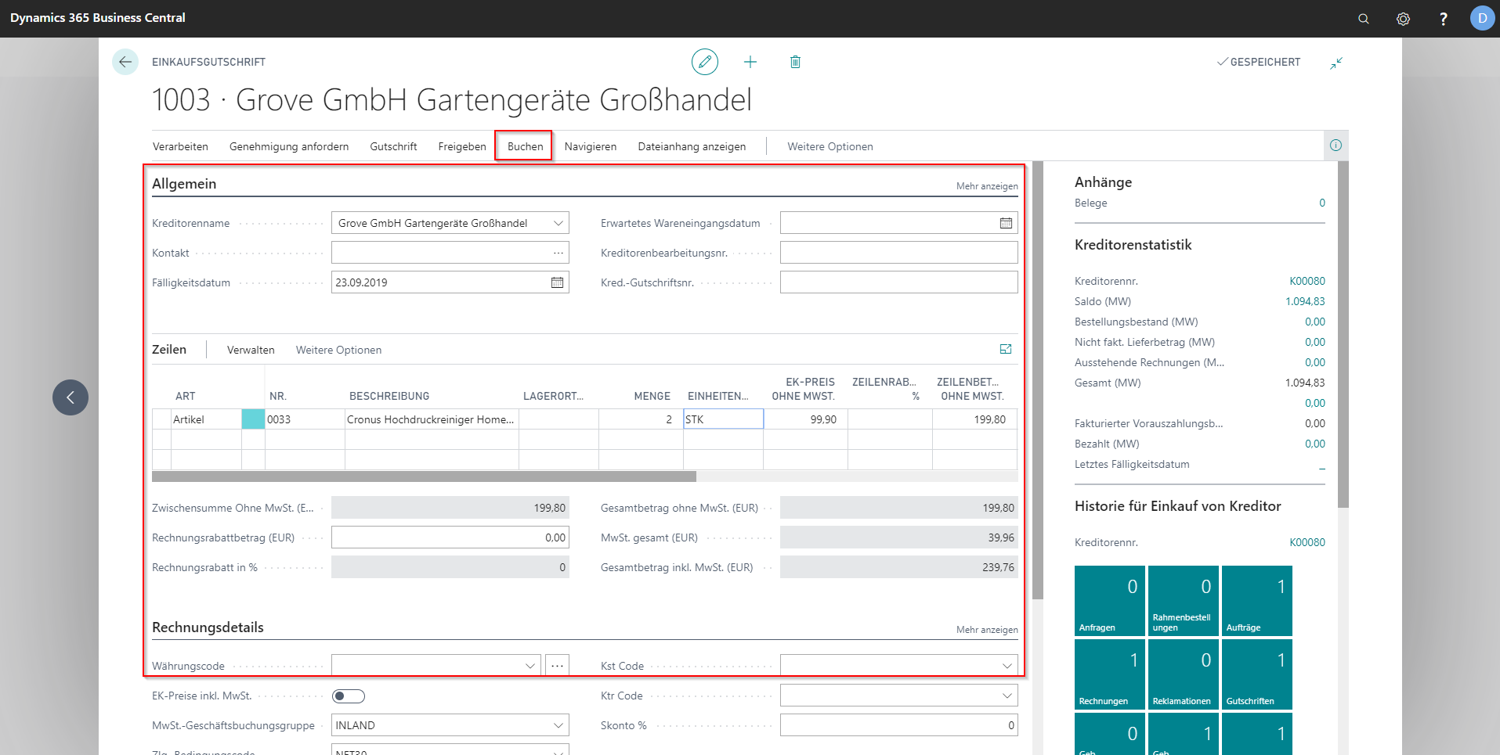Screen dimensions: 1500x755
Task: Click the horizontal scrollbar under Zeilen
Action: tap(424, 476)
